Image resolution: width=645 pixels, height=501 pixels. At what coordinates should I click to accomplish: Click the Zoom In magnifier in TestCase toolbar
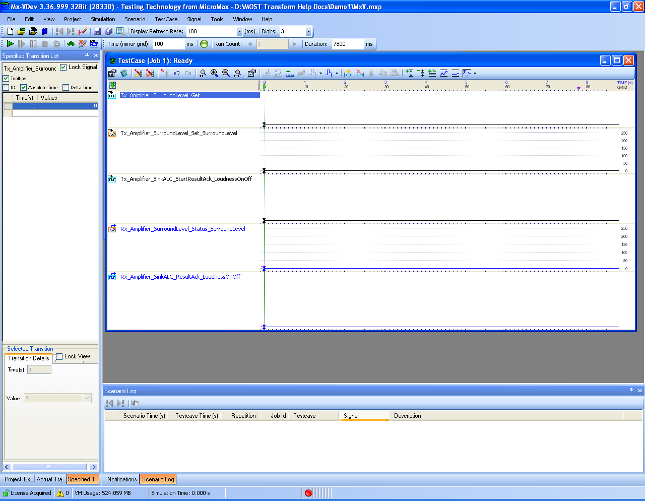coord(214,73)
